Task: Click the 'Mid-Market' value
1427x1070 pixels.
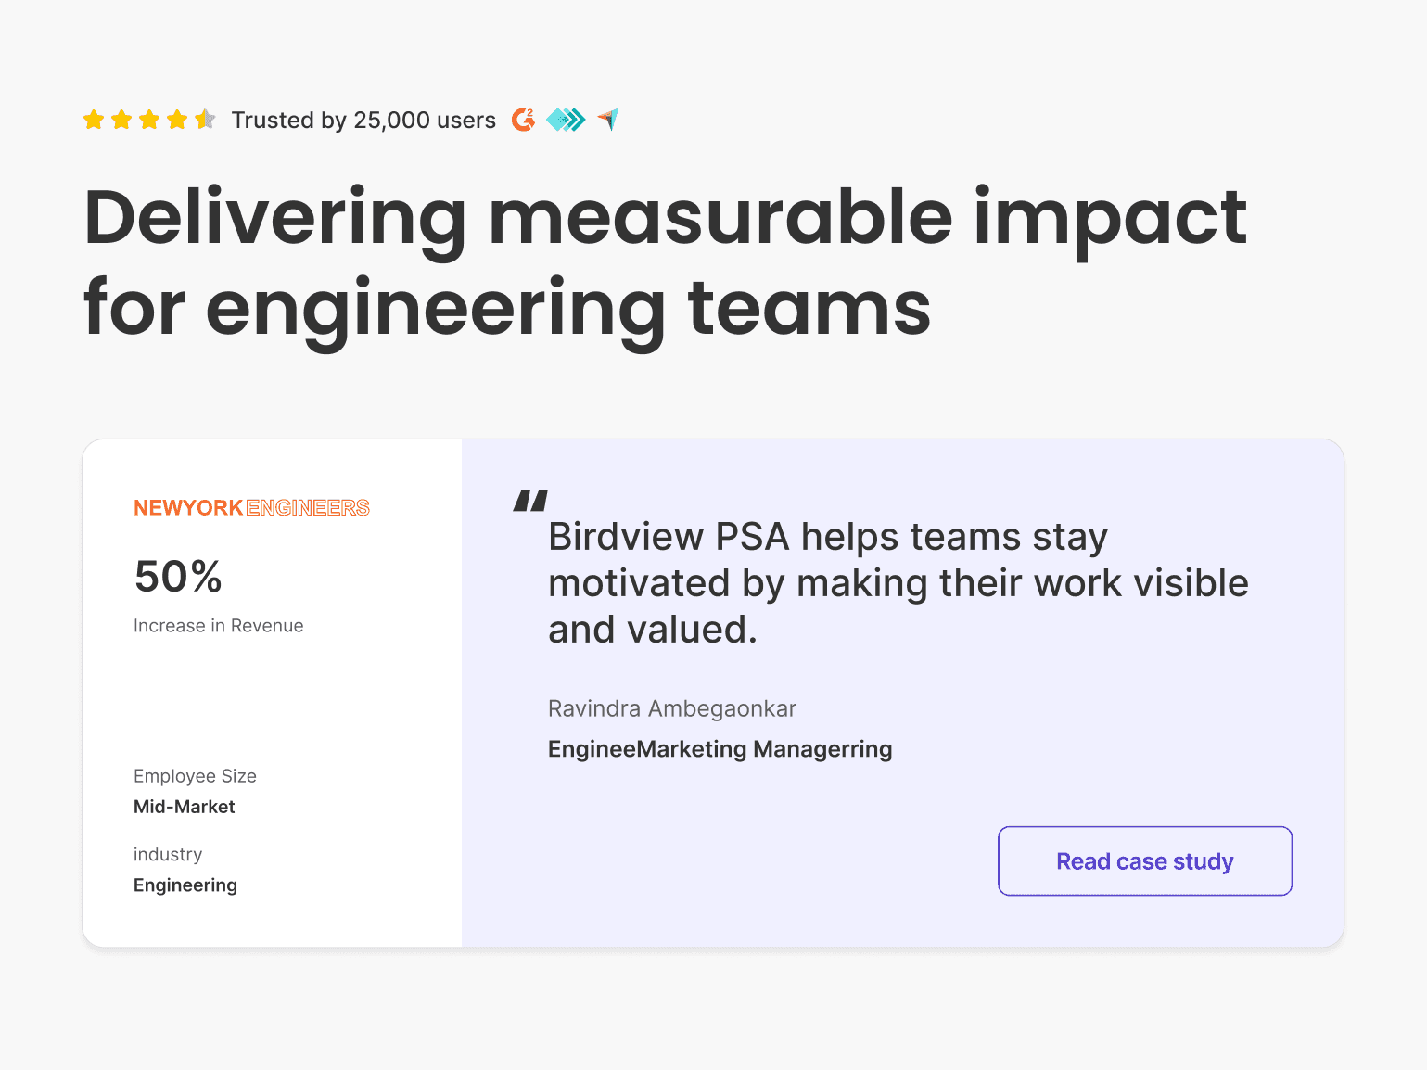Action: [x=185, y=807]
